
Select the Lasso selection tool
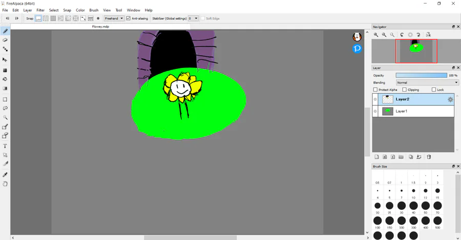coord(5,108)
